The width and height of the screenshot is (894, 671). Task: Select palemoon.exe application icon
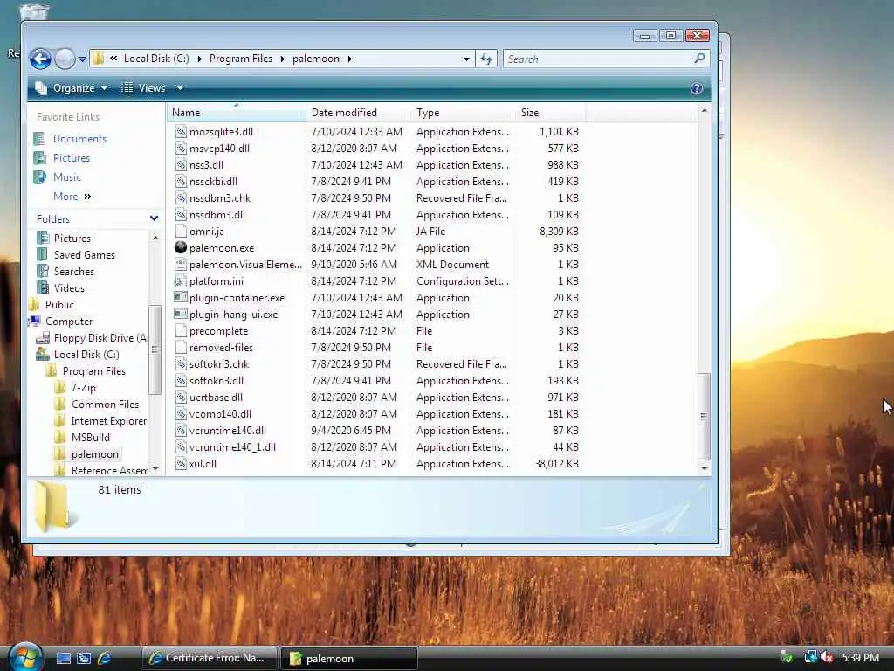[x=181, y=247]
